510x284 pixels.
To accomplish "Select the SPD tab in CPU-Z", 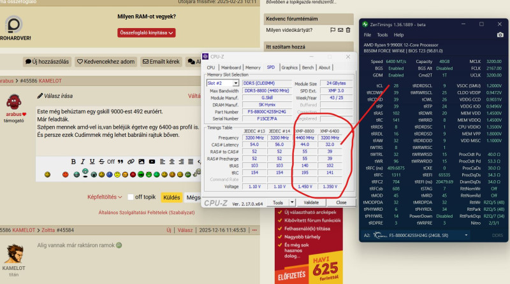I will tap(270, 67).
